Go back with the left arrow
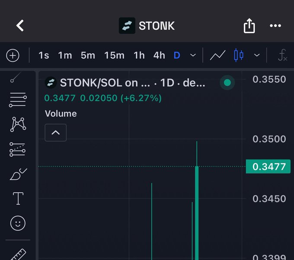294x260 pixels. tap(20, 25)
